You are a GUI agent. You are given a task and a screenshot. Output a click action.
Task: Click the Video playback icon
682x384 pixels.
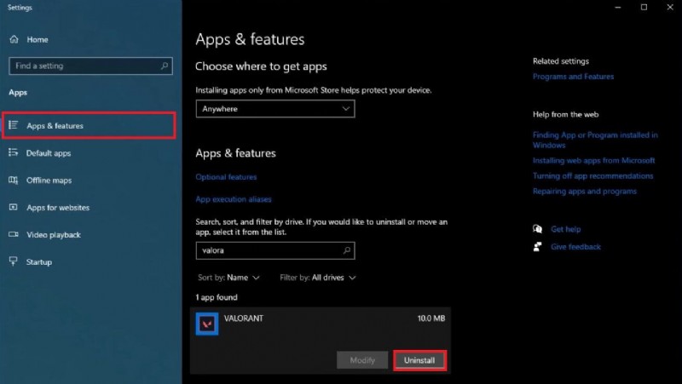14,234
